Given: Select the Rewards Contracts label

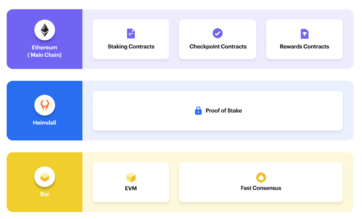Looking at the screenshot, I should tap(304, 46).
